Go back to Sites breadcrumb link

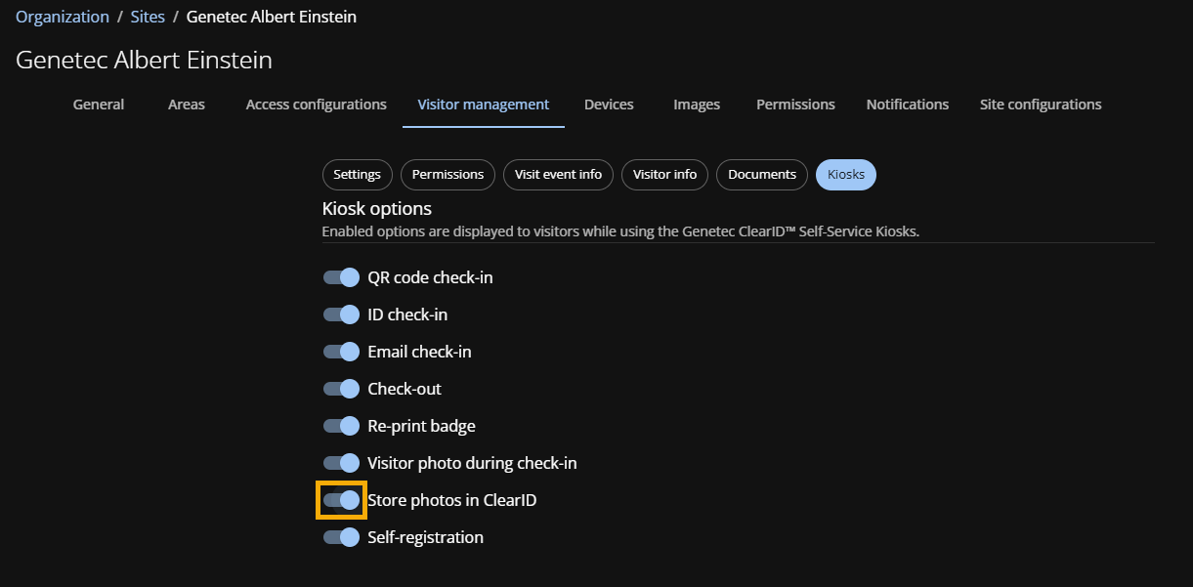148,18
